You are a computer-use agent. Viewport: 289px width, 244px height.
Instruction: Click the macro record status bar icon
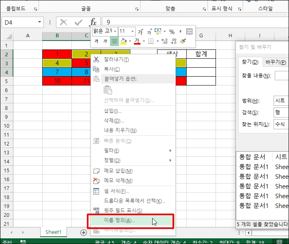23,242
